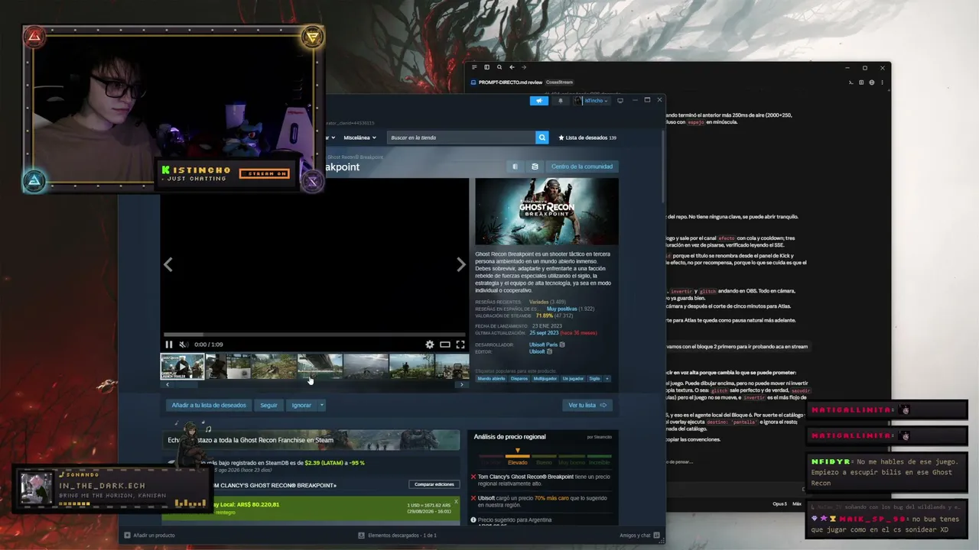This screenshot has width=979, height=550.
Task: Pause the Ghost Recon trailer video
Action: 169,345
